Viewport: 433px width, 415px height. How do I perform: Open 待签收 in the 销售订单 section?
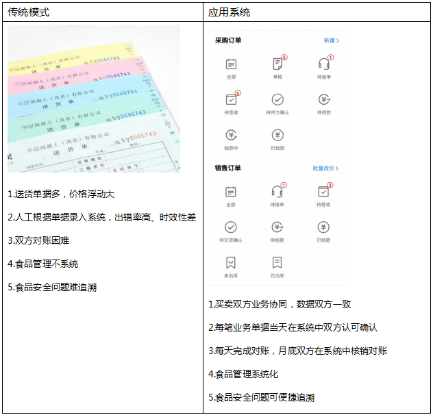click(x=324, y=192)
